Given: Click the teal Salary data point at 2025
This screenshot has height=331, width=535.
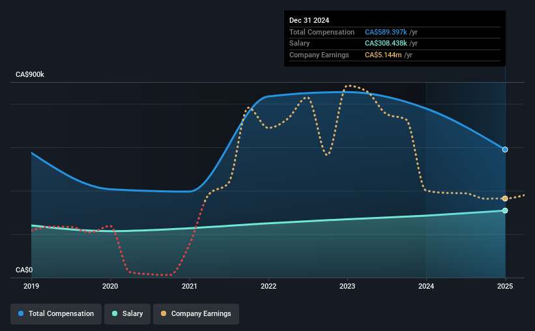Looking at the screenshot, I should tap(505, 210).
